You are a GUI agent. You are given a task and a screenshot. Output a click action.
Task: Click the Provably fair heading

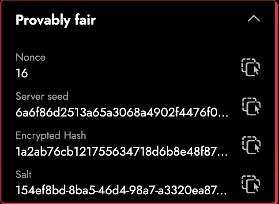click(x=56, y=20)
